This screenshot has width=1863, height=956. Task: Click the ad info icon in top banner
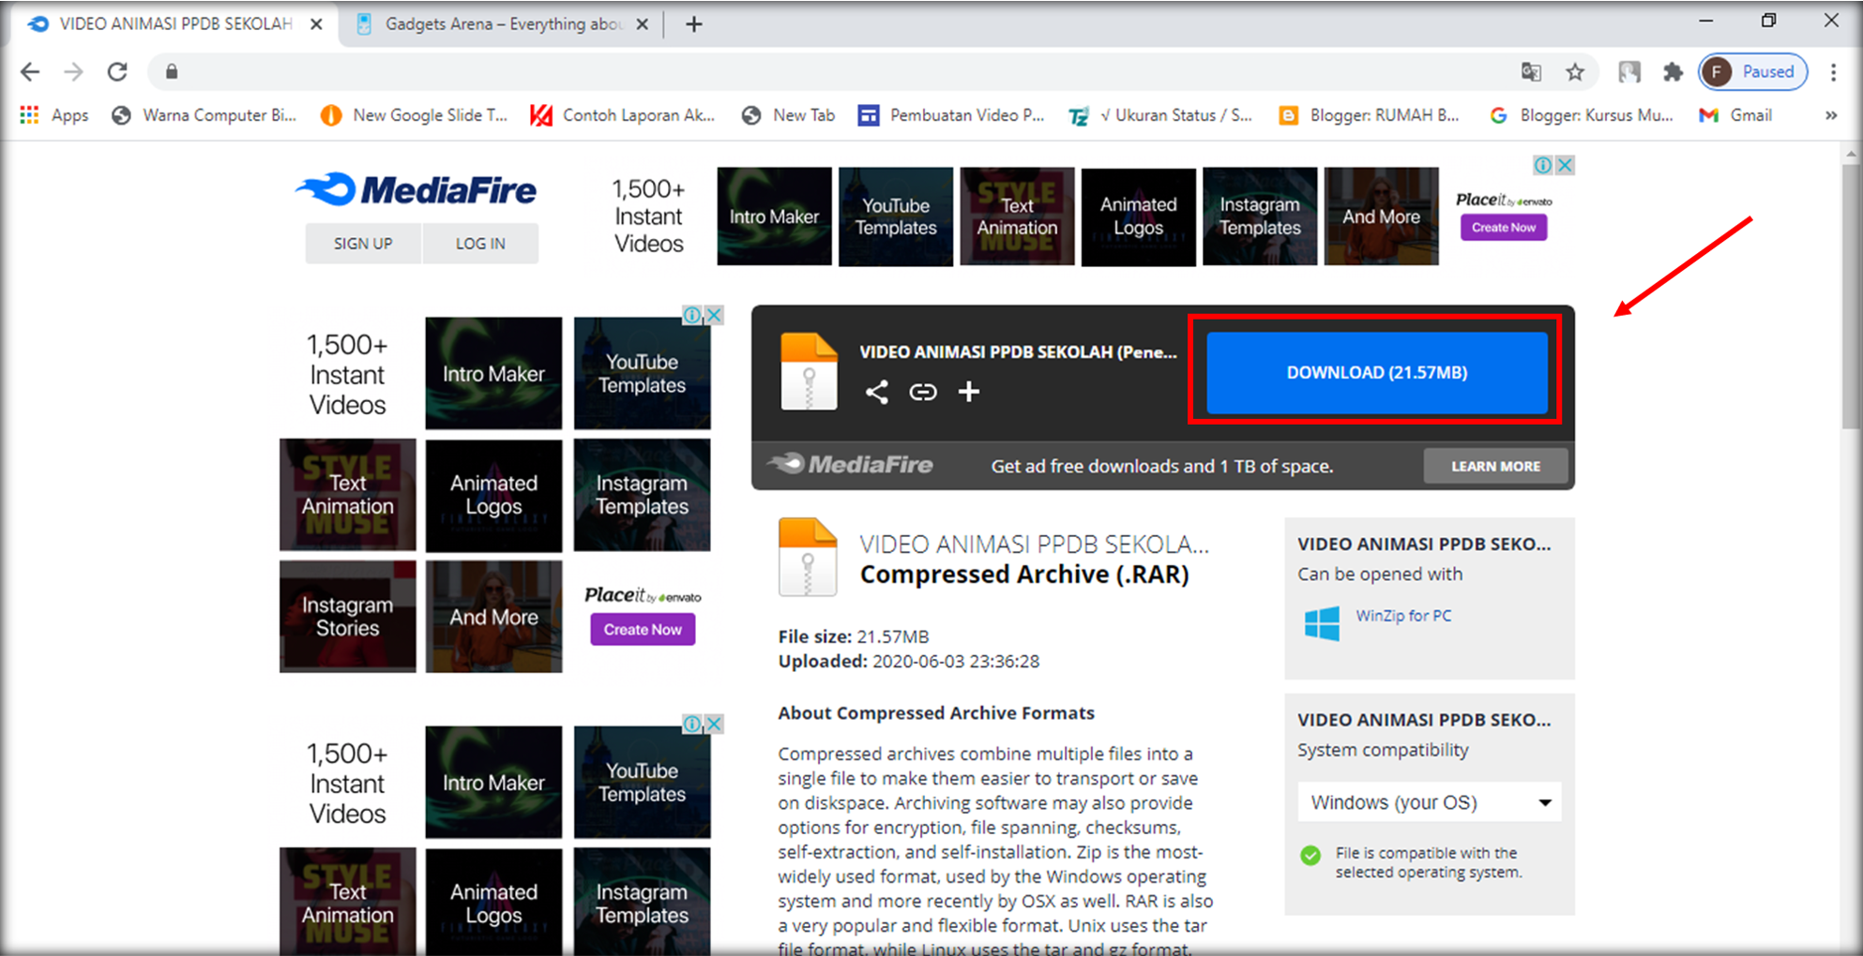coord(1542,165)
